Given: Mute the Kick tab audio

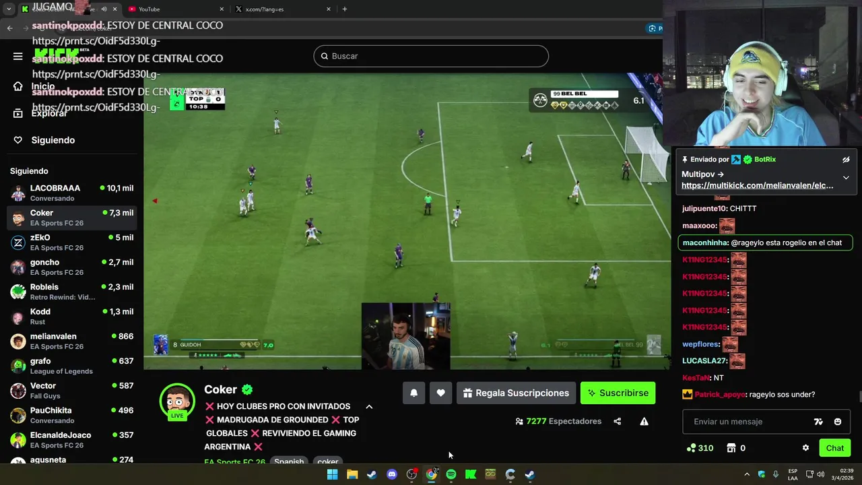Looking at the screenshot, I should [x=104, y=9].
